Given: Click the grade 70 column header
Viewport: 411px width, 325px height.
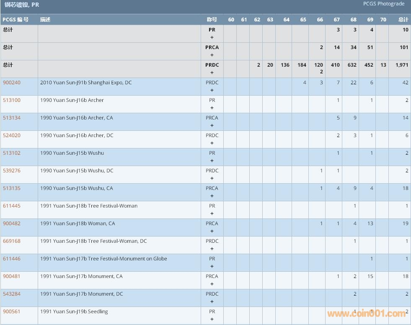Looking at the screenshot, I should [x=383, y=20].
